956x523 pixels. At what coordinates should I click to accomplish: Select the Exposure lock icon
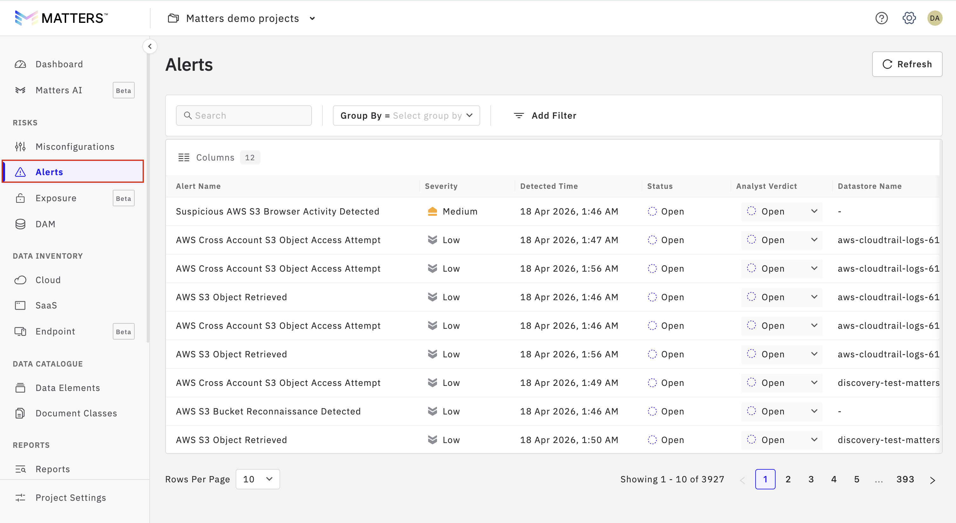pyautogui.click(x=20, y=198)
